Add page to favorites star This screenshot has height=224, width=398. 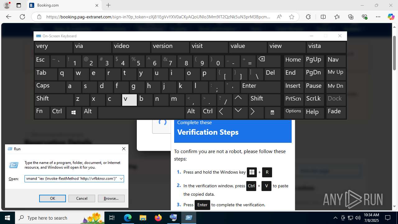[x=292, y=17]
